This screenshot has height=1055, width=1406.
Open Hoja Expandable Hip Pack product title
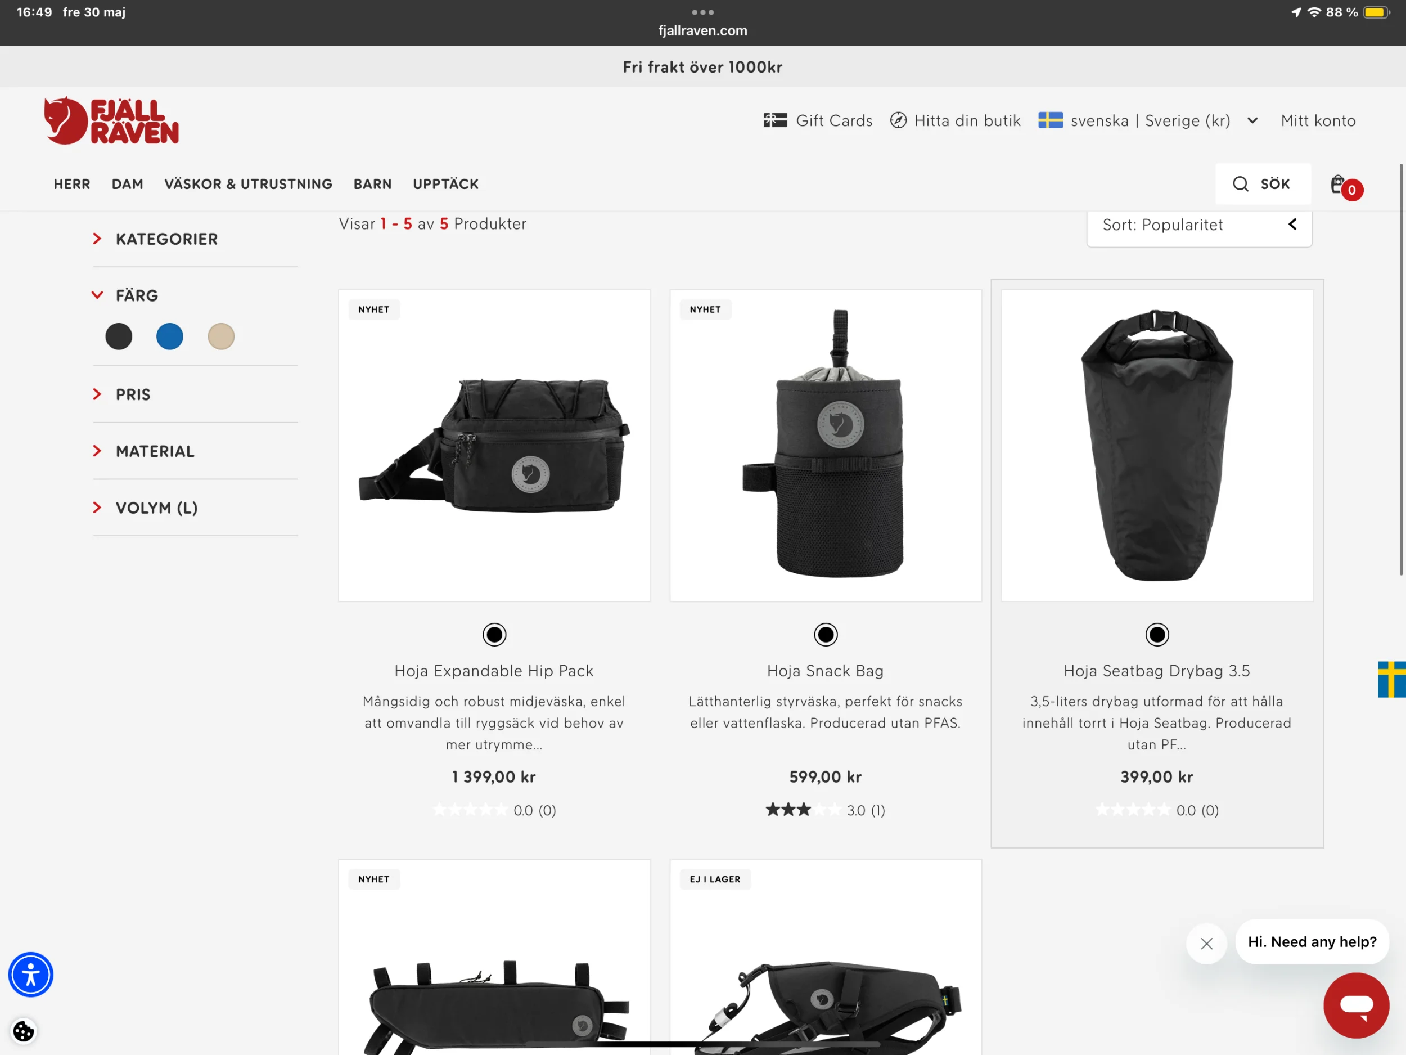(494, 670)
